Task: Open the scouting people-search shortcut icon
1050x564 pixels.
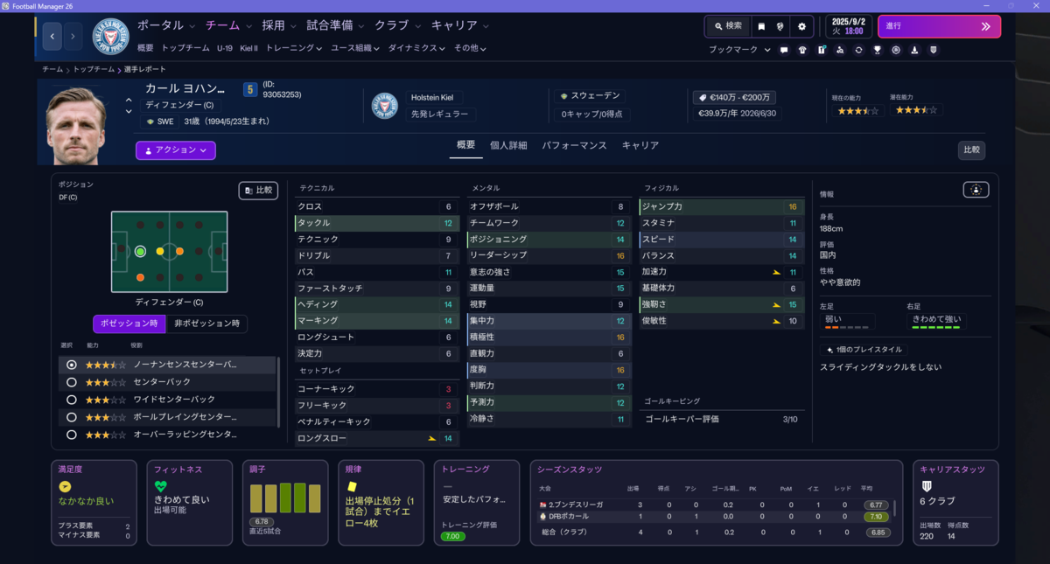Action: pos(840,50)
